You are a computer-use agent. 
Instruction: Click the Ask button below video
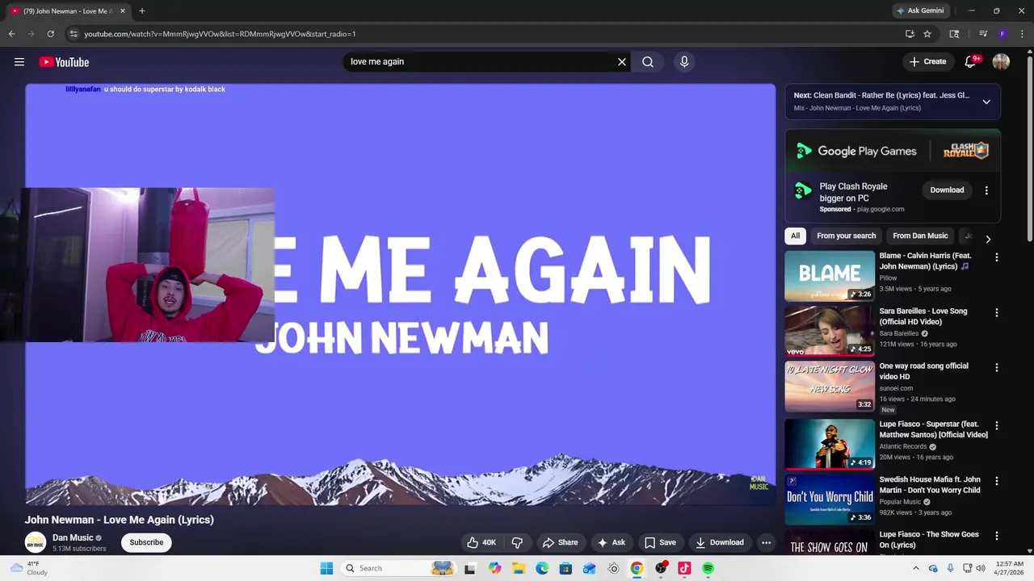pyautogui.click(x=611, y=542)
